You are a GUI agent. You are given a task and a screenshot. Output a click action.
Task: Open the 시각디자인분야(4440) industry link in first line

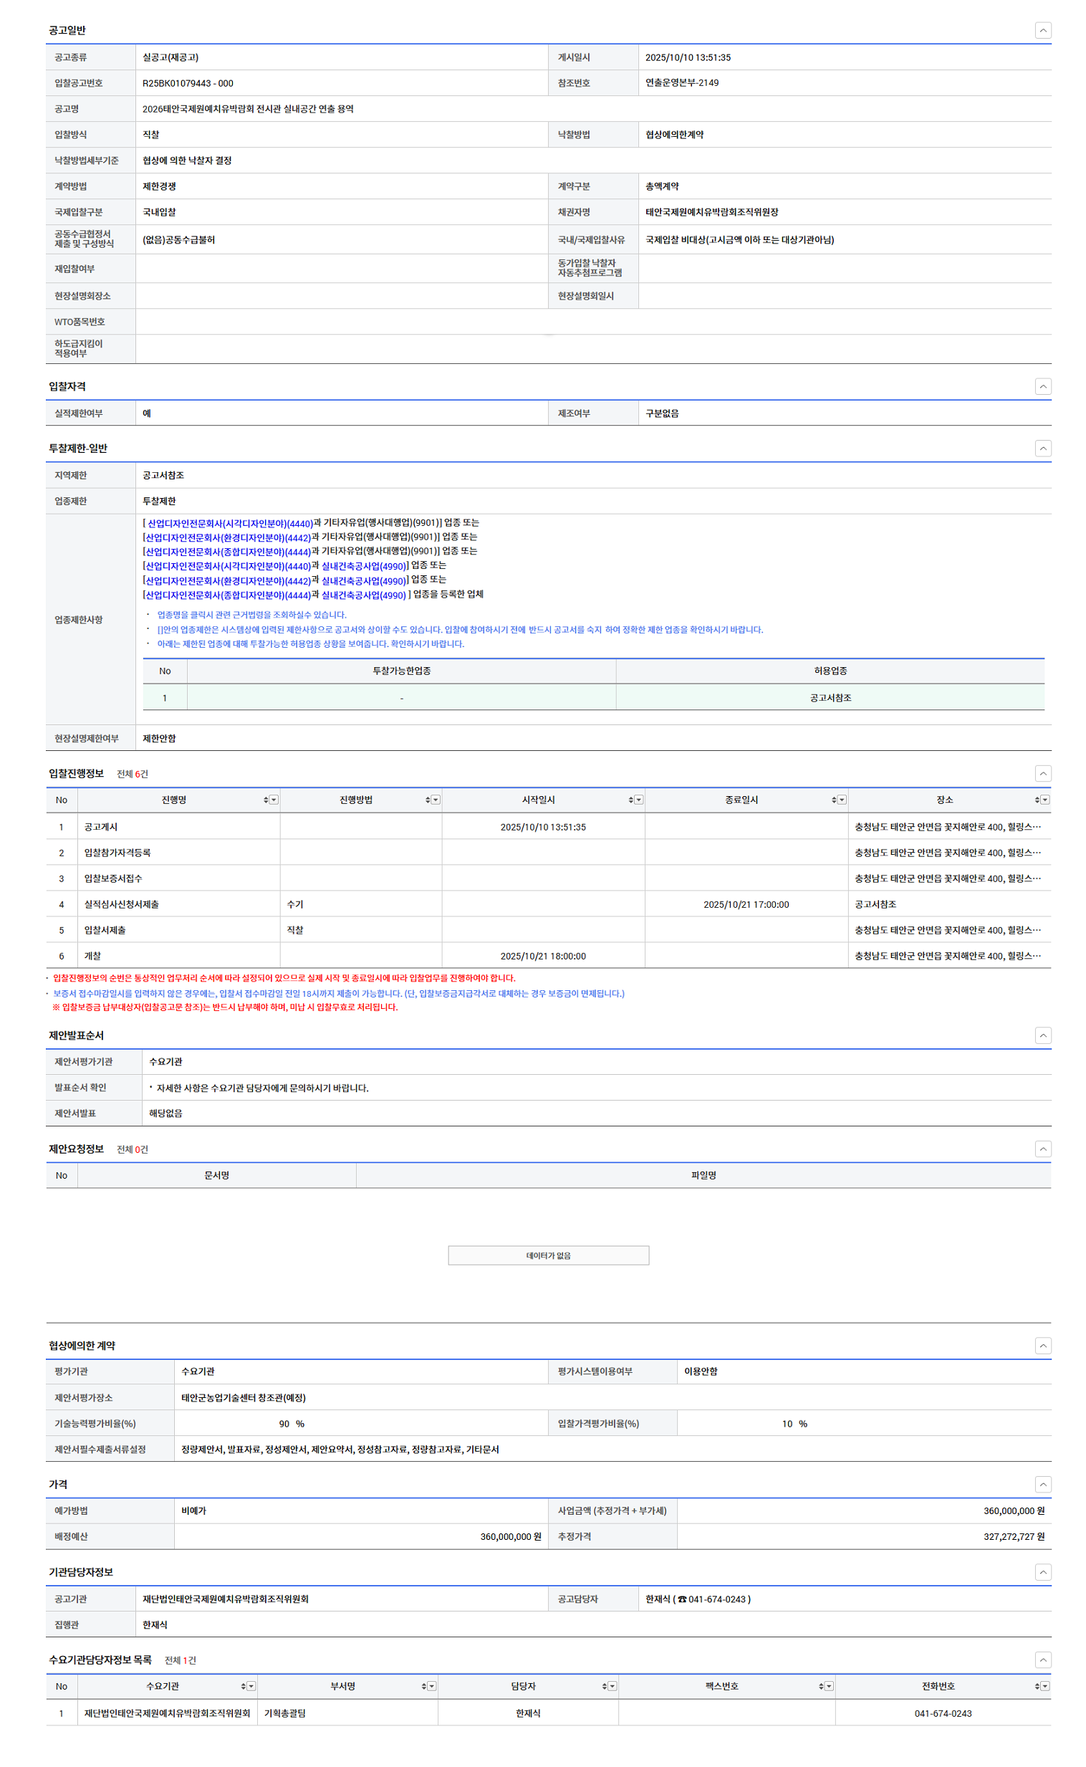point(230,524)
